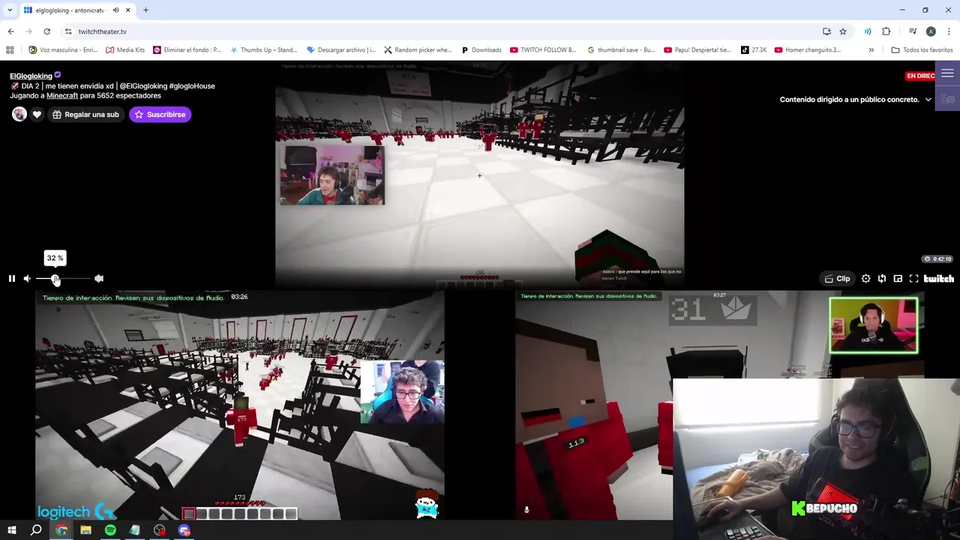Image resolution: width=960 pixels, height=540 pixels.
Task: Open File Explorer from taskbar
Action: pos(85,530)
